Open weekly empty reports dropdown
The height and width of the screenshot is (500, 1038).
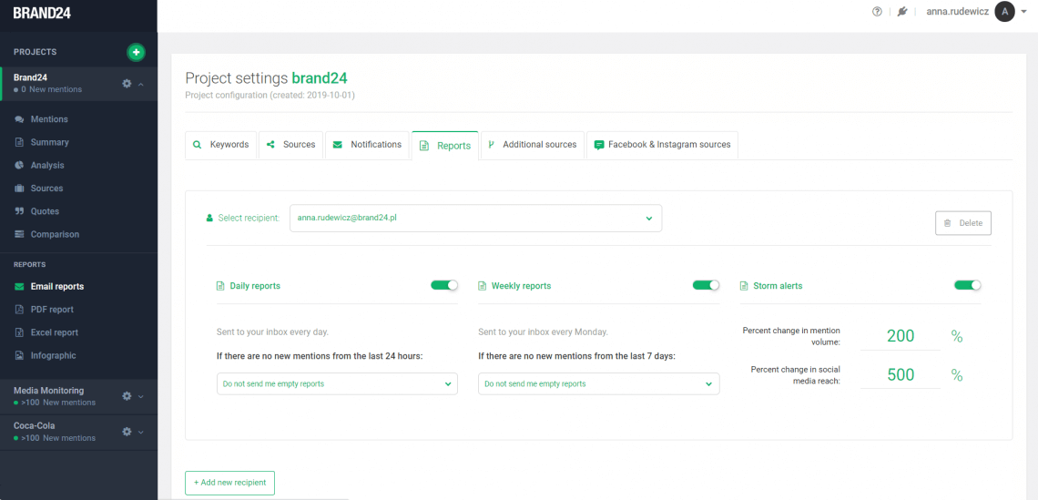coord(598,384)
